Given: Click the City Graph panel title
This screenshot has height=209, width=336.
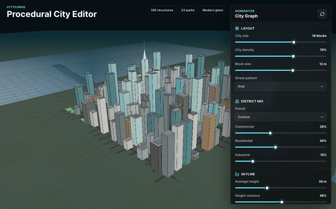Looking at the screenshot, I should [x=246, y=16].
